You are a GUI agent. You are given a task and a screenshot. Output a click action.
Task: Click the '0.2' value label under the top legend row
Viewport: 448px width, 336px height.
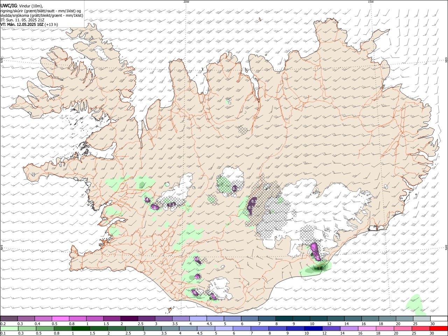(3, 324)
